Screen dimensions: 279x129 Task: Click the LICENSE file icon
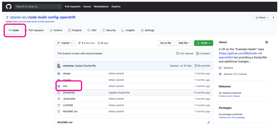point(59,105)
